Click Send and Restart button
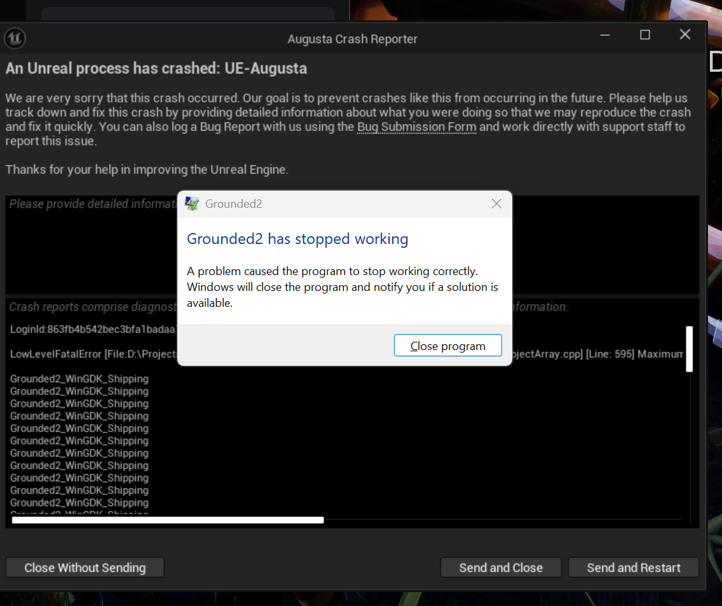722x606 pixels. point(633,567)
